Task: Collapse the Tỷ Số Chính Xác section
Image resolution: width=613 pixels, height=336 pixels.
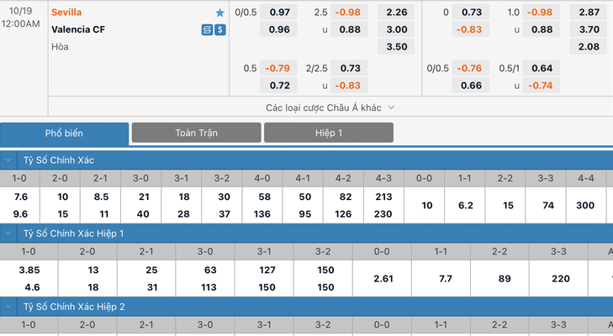Action: pyautogui.click(x=8, y=160)
